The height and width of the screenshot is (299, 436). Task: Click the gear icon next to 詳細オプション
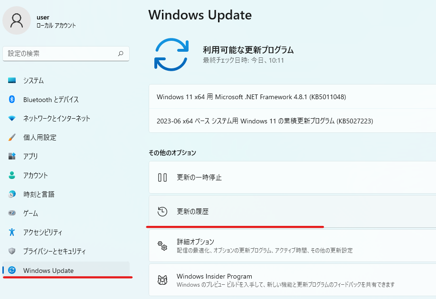pyautogui.click(x=163, y=245)
